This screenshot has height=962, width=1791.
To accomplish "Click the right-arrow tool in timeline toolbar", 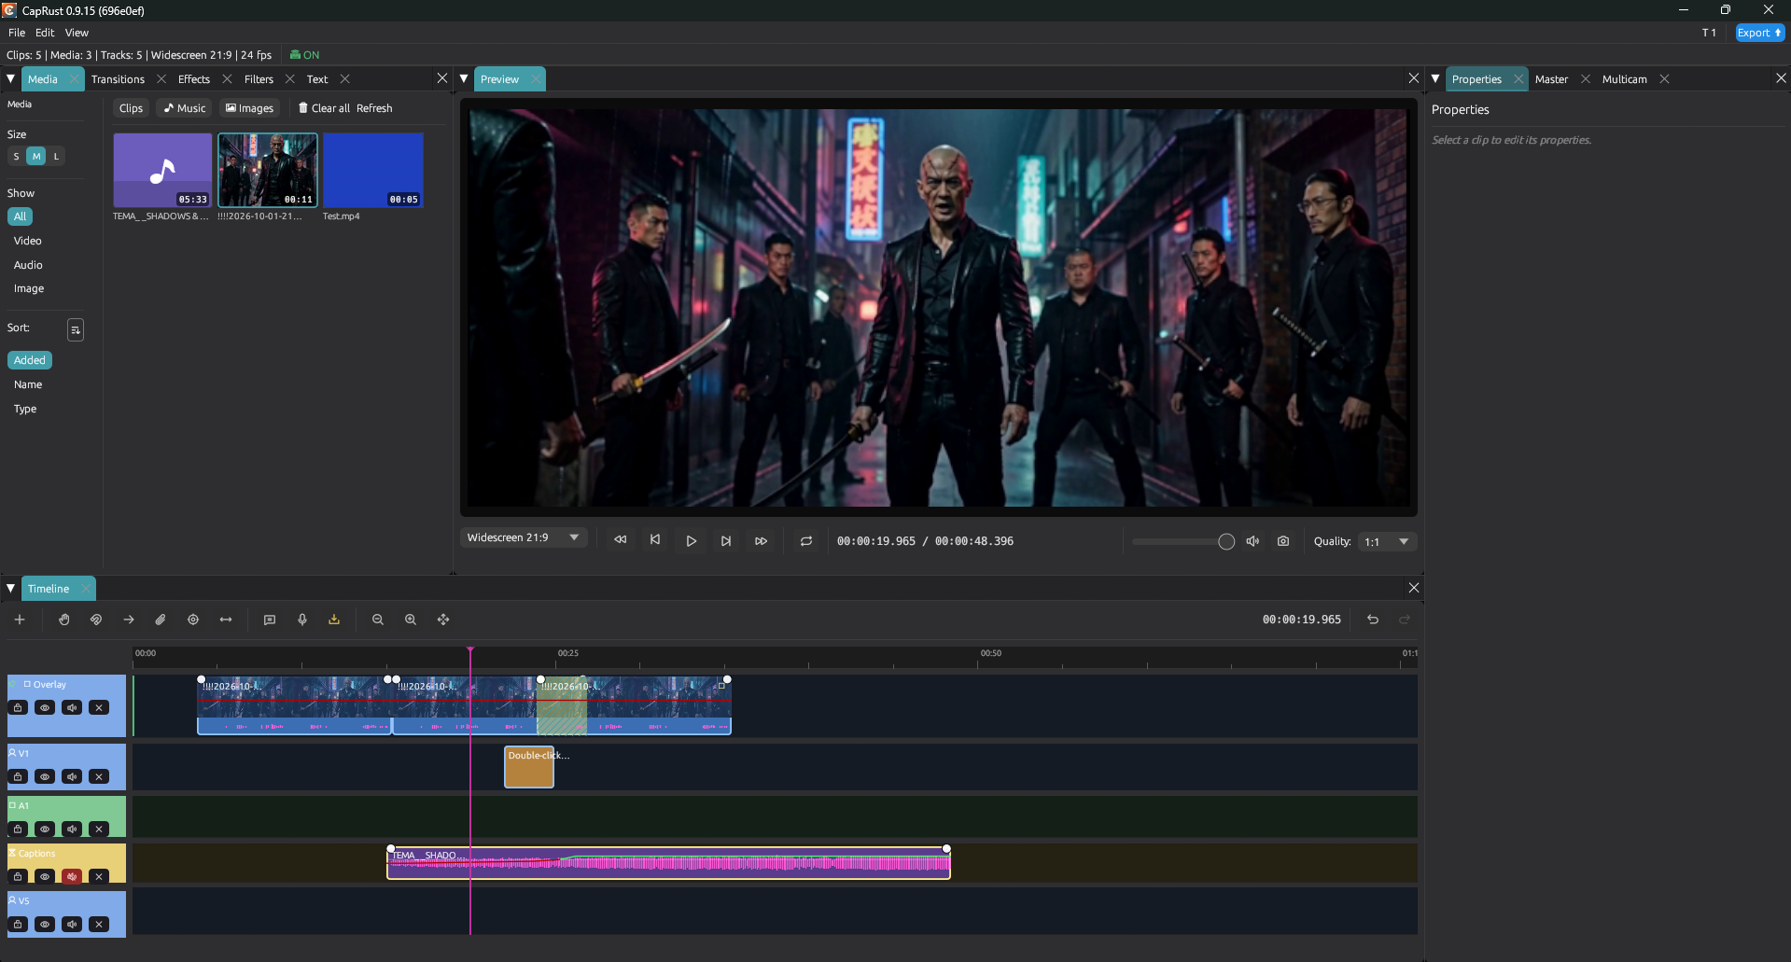I will click(129, 620).
